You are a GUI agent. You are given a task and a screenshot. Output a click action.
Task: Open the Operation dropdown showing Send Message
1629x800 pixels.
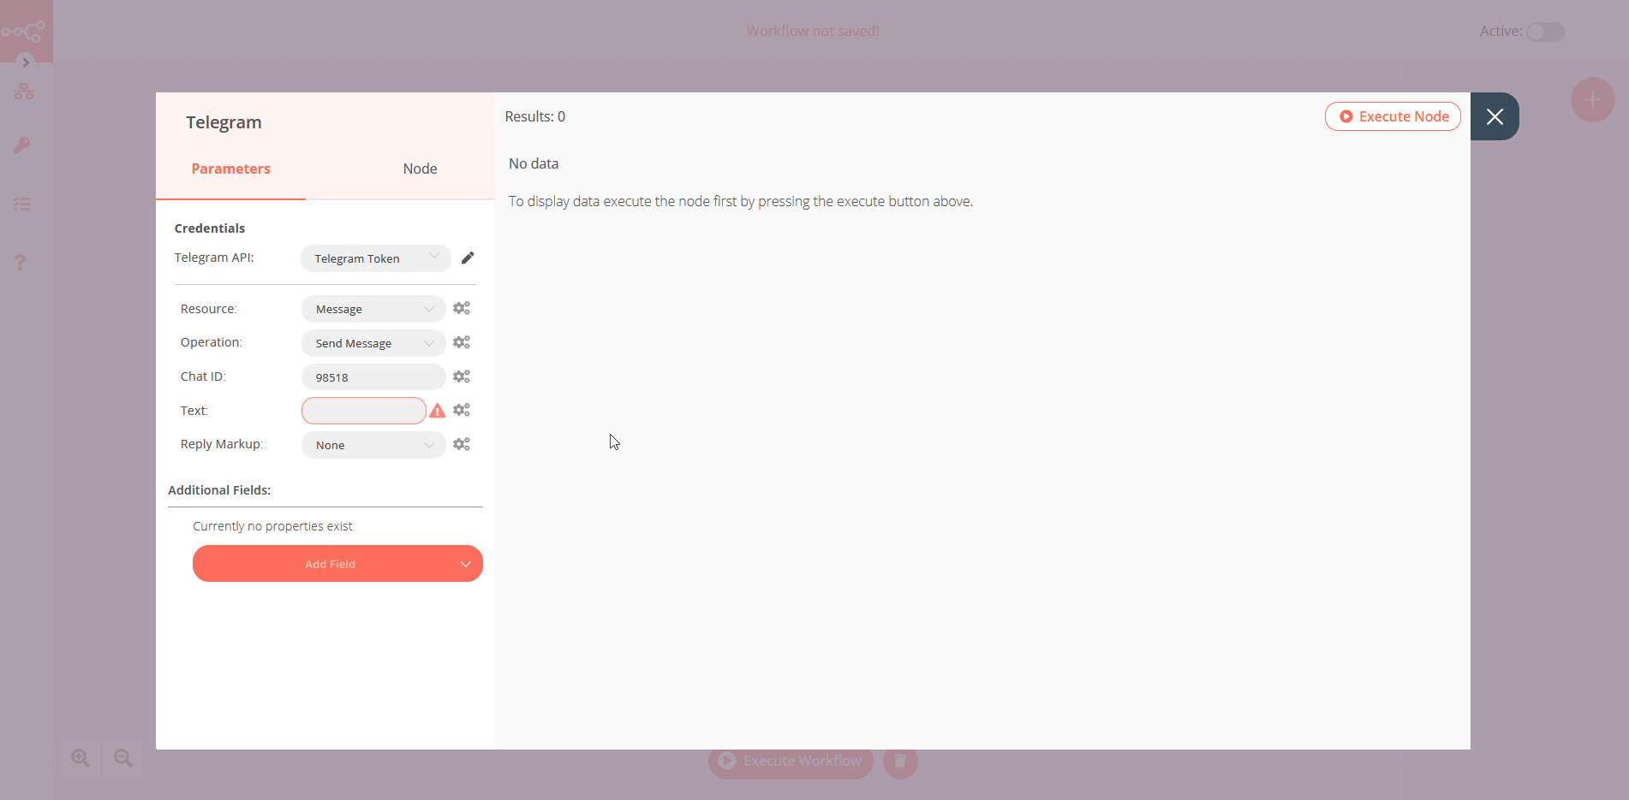[x=373, y=343]
